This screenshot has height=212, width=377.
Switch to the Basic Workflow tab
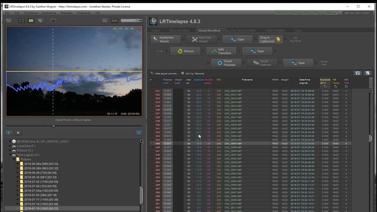click(179, 31)
